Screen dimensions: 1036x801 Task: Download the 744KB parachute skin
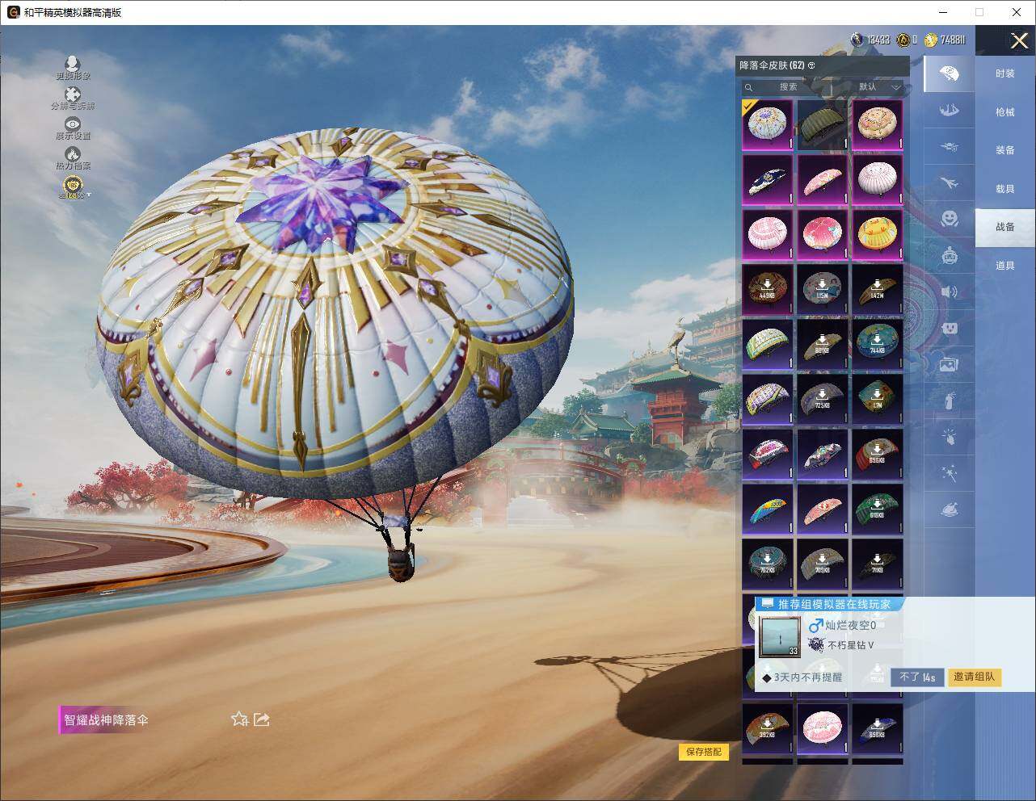[878, 344]
